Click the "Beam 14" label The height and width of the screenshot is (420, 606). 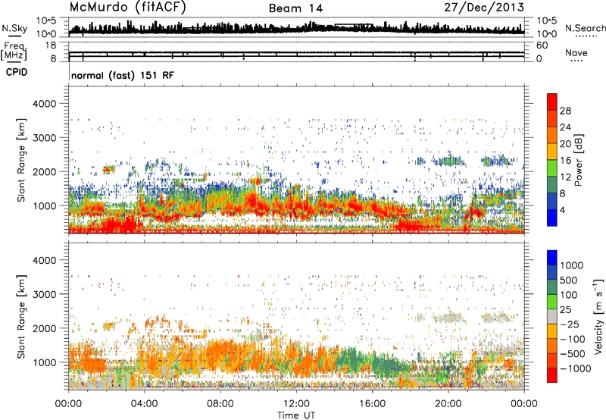point(295,8)
